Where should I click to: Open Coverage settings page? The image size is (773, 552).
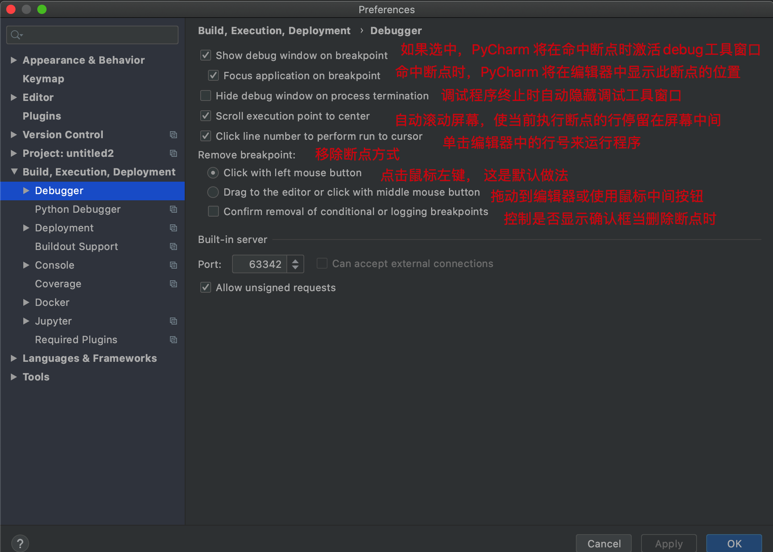pyautogui.click(x=58, y=284)
